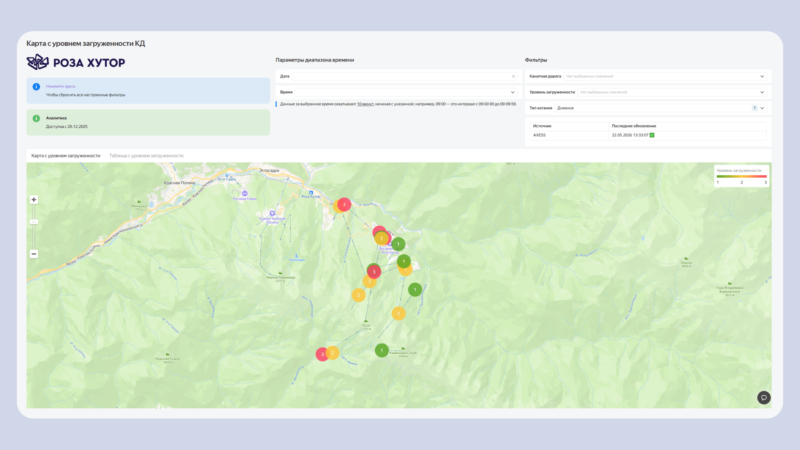Open the Канатная дорога filter dropdown
800x450 pixels.
665,76
